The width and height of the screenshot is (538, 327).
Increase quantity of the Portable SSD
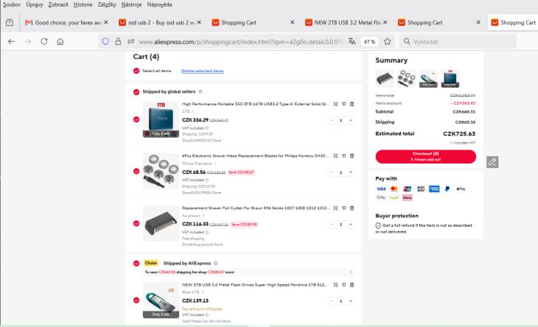click(x=350, y=120)
